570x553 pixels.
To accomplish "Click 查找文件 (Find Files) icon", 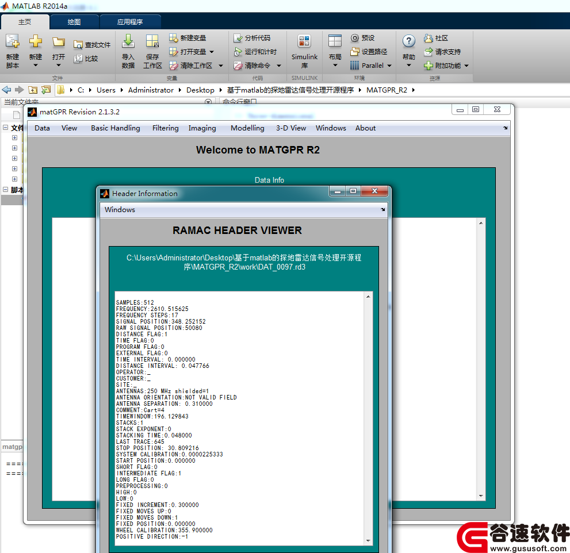I will (x=78, y=45).
